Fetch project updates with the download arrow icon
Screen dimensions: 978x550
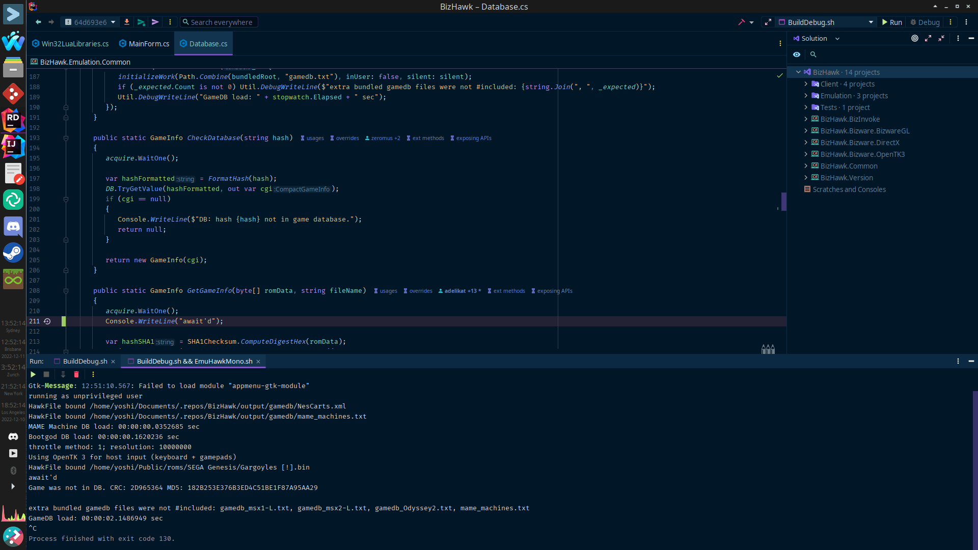(127, 22)
